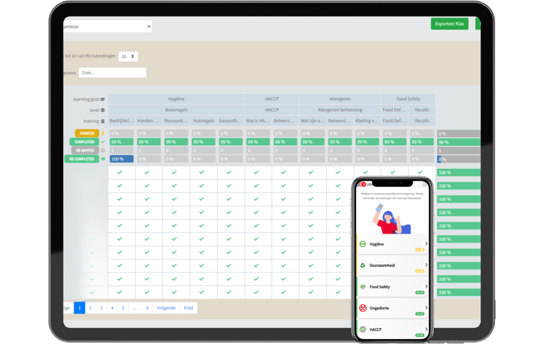Click the yellow progress badge under Duurzaamheid

pyautogui.click(x=420, y=271)
